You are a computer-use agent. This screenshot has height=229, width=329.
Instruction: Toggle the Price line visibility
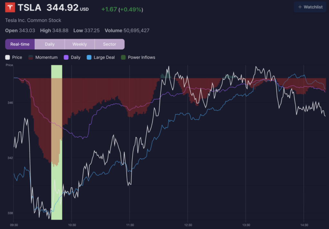coord(13,57)
